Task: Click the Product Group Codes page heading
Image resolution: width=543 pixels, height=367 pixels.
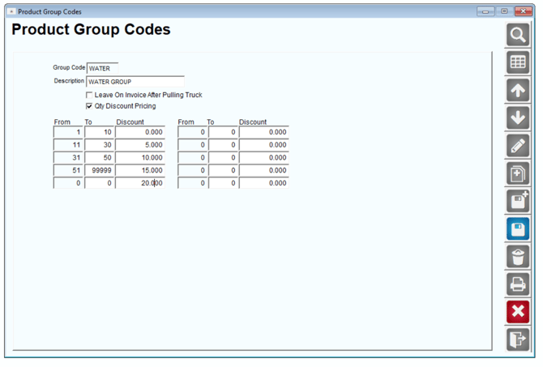Action: coord(91,29)
